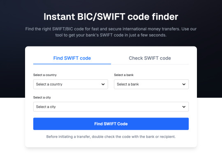This screenshot has height=164, width=222.
Task: Click the Instant BIC/SWIFT code finder heading
Action: pos(111,17)
